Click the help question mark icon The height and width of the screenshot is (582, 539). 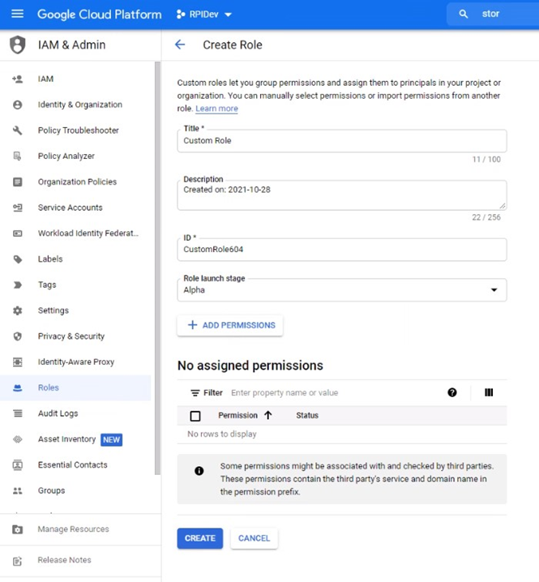452,392
